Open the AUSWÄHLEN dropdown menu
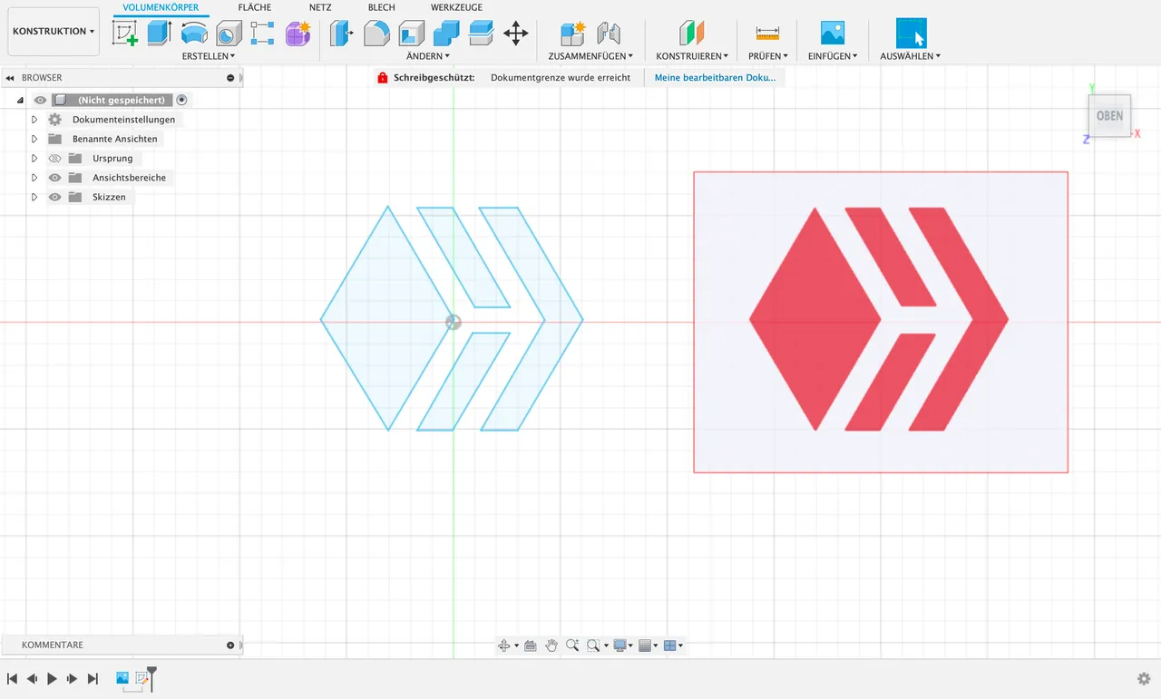Viewport: 1161px width, 699px height. click(911, 56)
